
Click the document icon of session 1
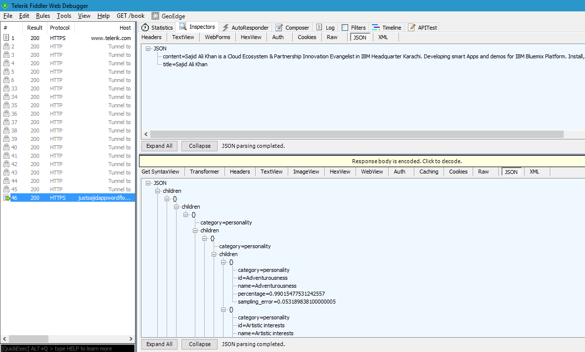(6, 37)
